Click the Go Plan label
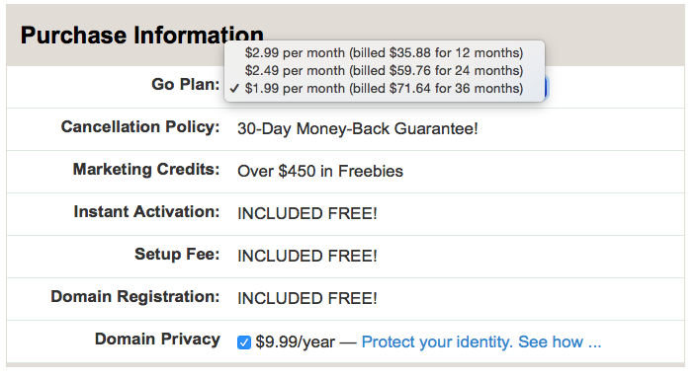This screenshot has width=698, height=379. click(x=186, y=84)
